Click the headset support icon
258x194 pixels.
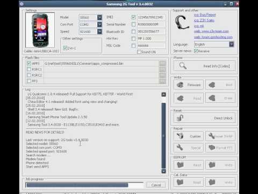tap(182, 22)
